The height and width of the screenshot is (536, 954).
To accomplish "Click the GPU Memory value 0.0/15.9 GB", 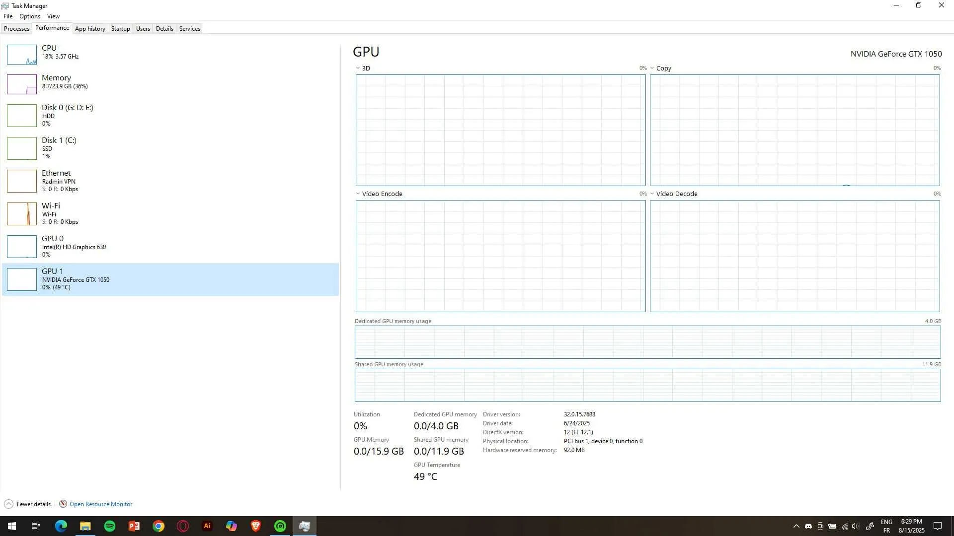I will 379,452.
